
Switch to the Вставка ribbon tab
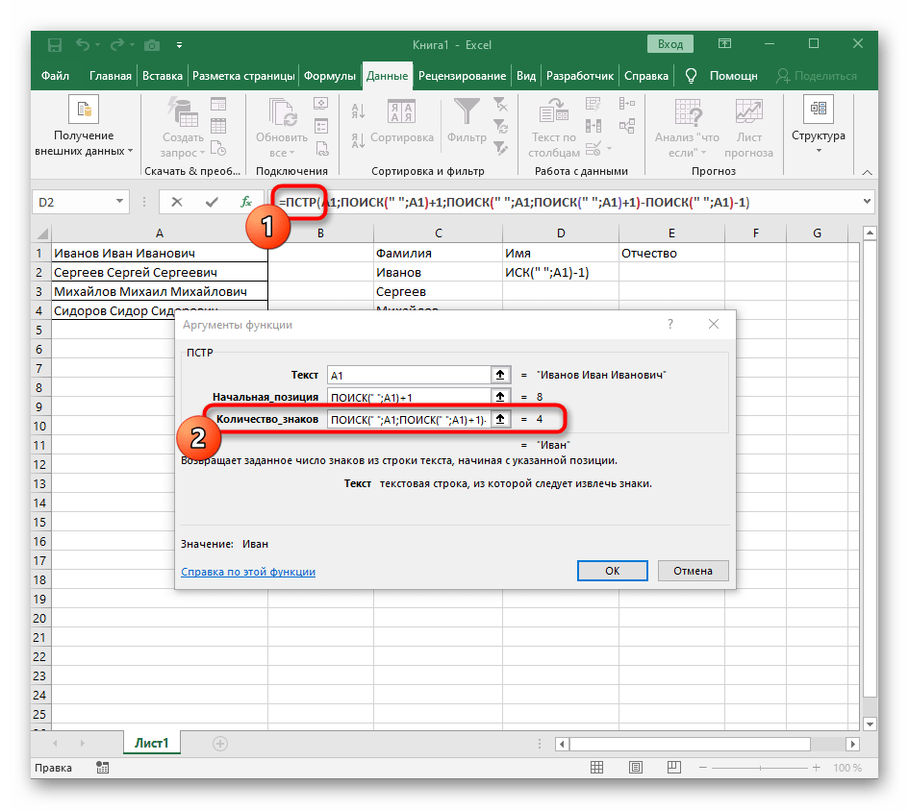coord(163,76)
